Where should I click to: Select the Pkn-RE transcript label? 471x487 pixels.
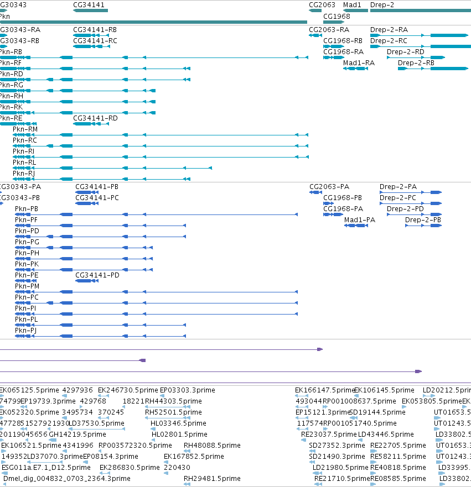11,118
